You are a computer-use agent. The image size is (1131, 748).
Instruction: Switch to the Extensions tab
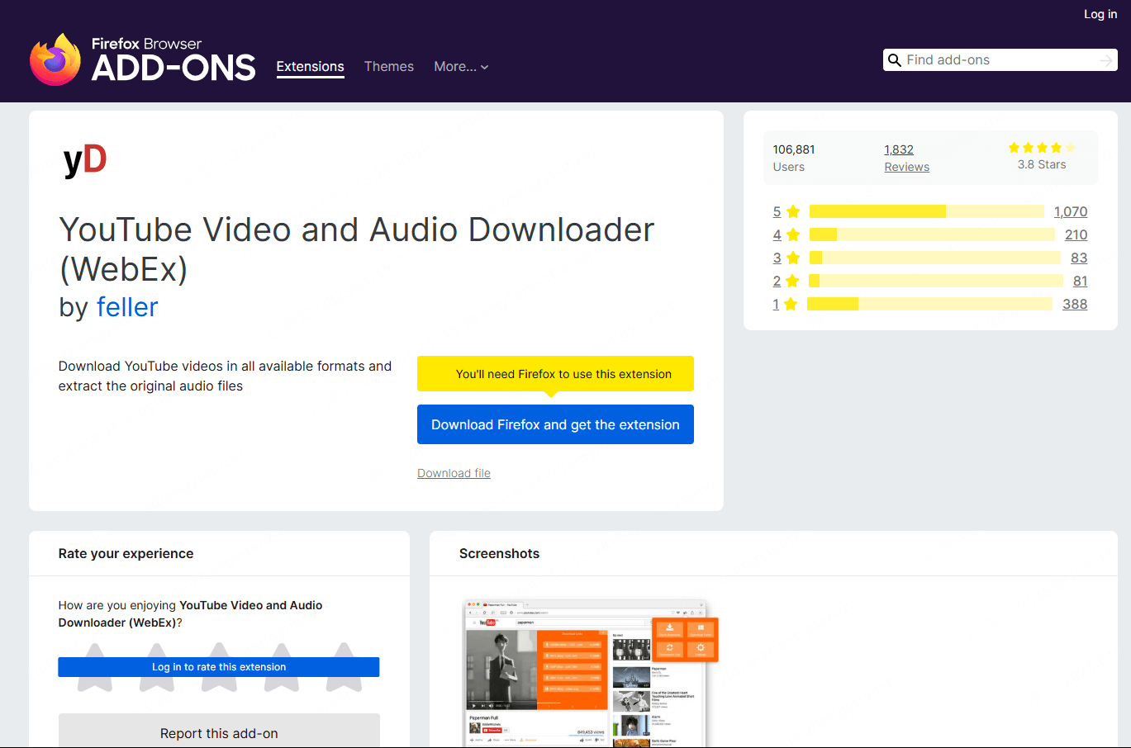310,67
